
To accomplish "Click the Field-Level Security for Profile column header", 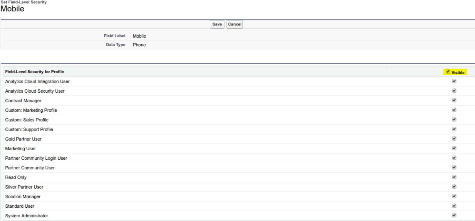I will 34,72.
